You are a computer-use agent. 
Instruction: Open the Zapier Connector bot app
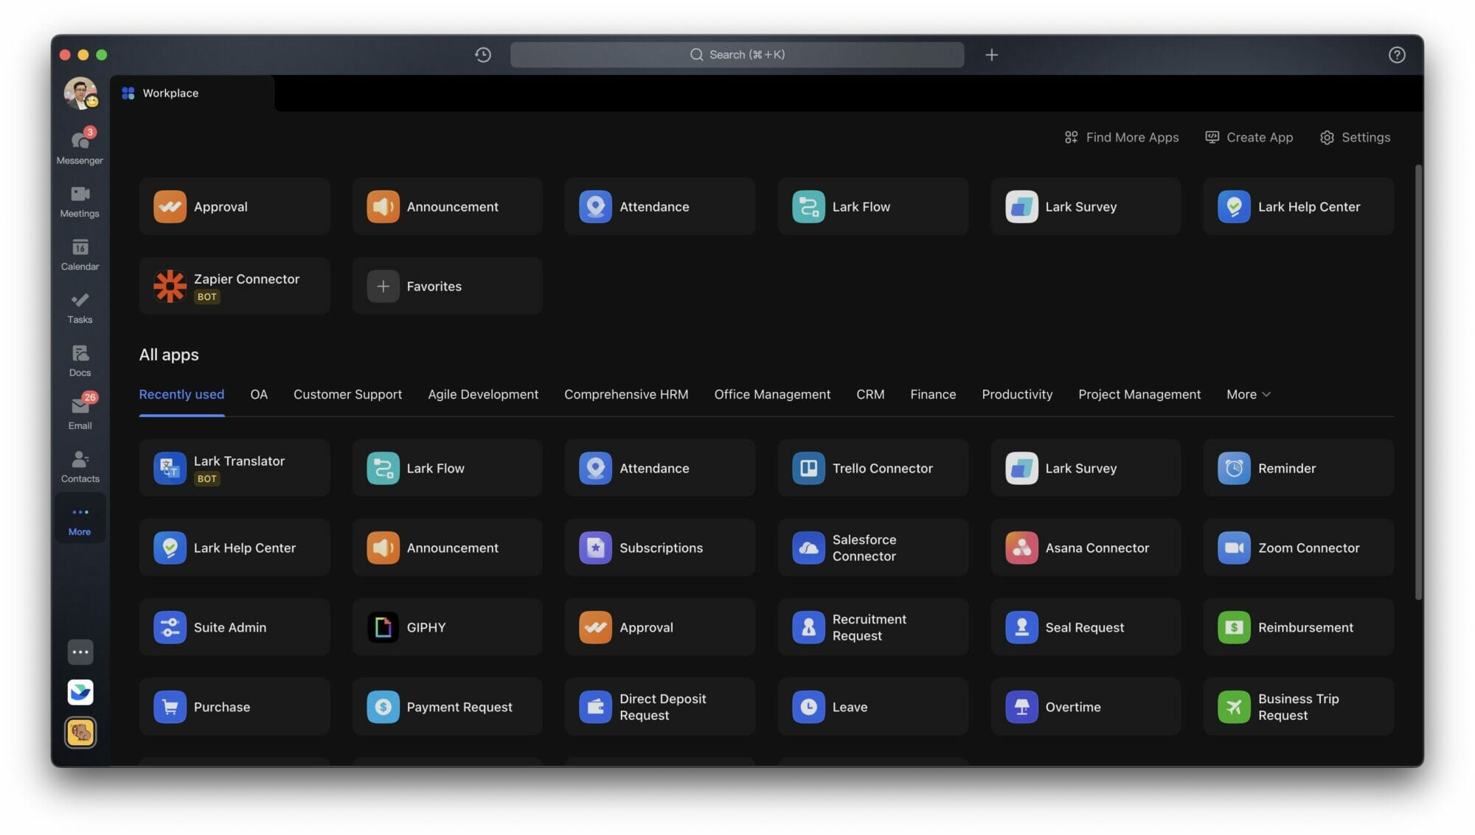(x=235, y=286)
